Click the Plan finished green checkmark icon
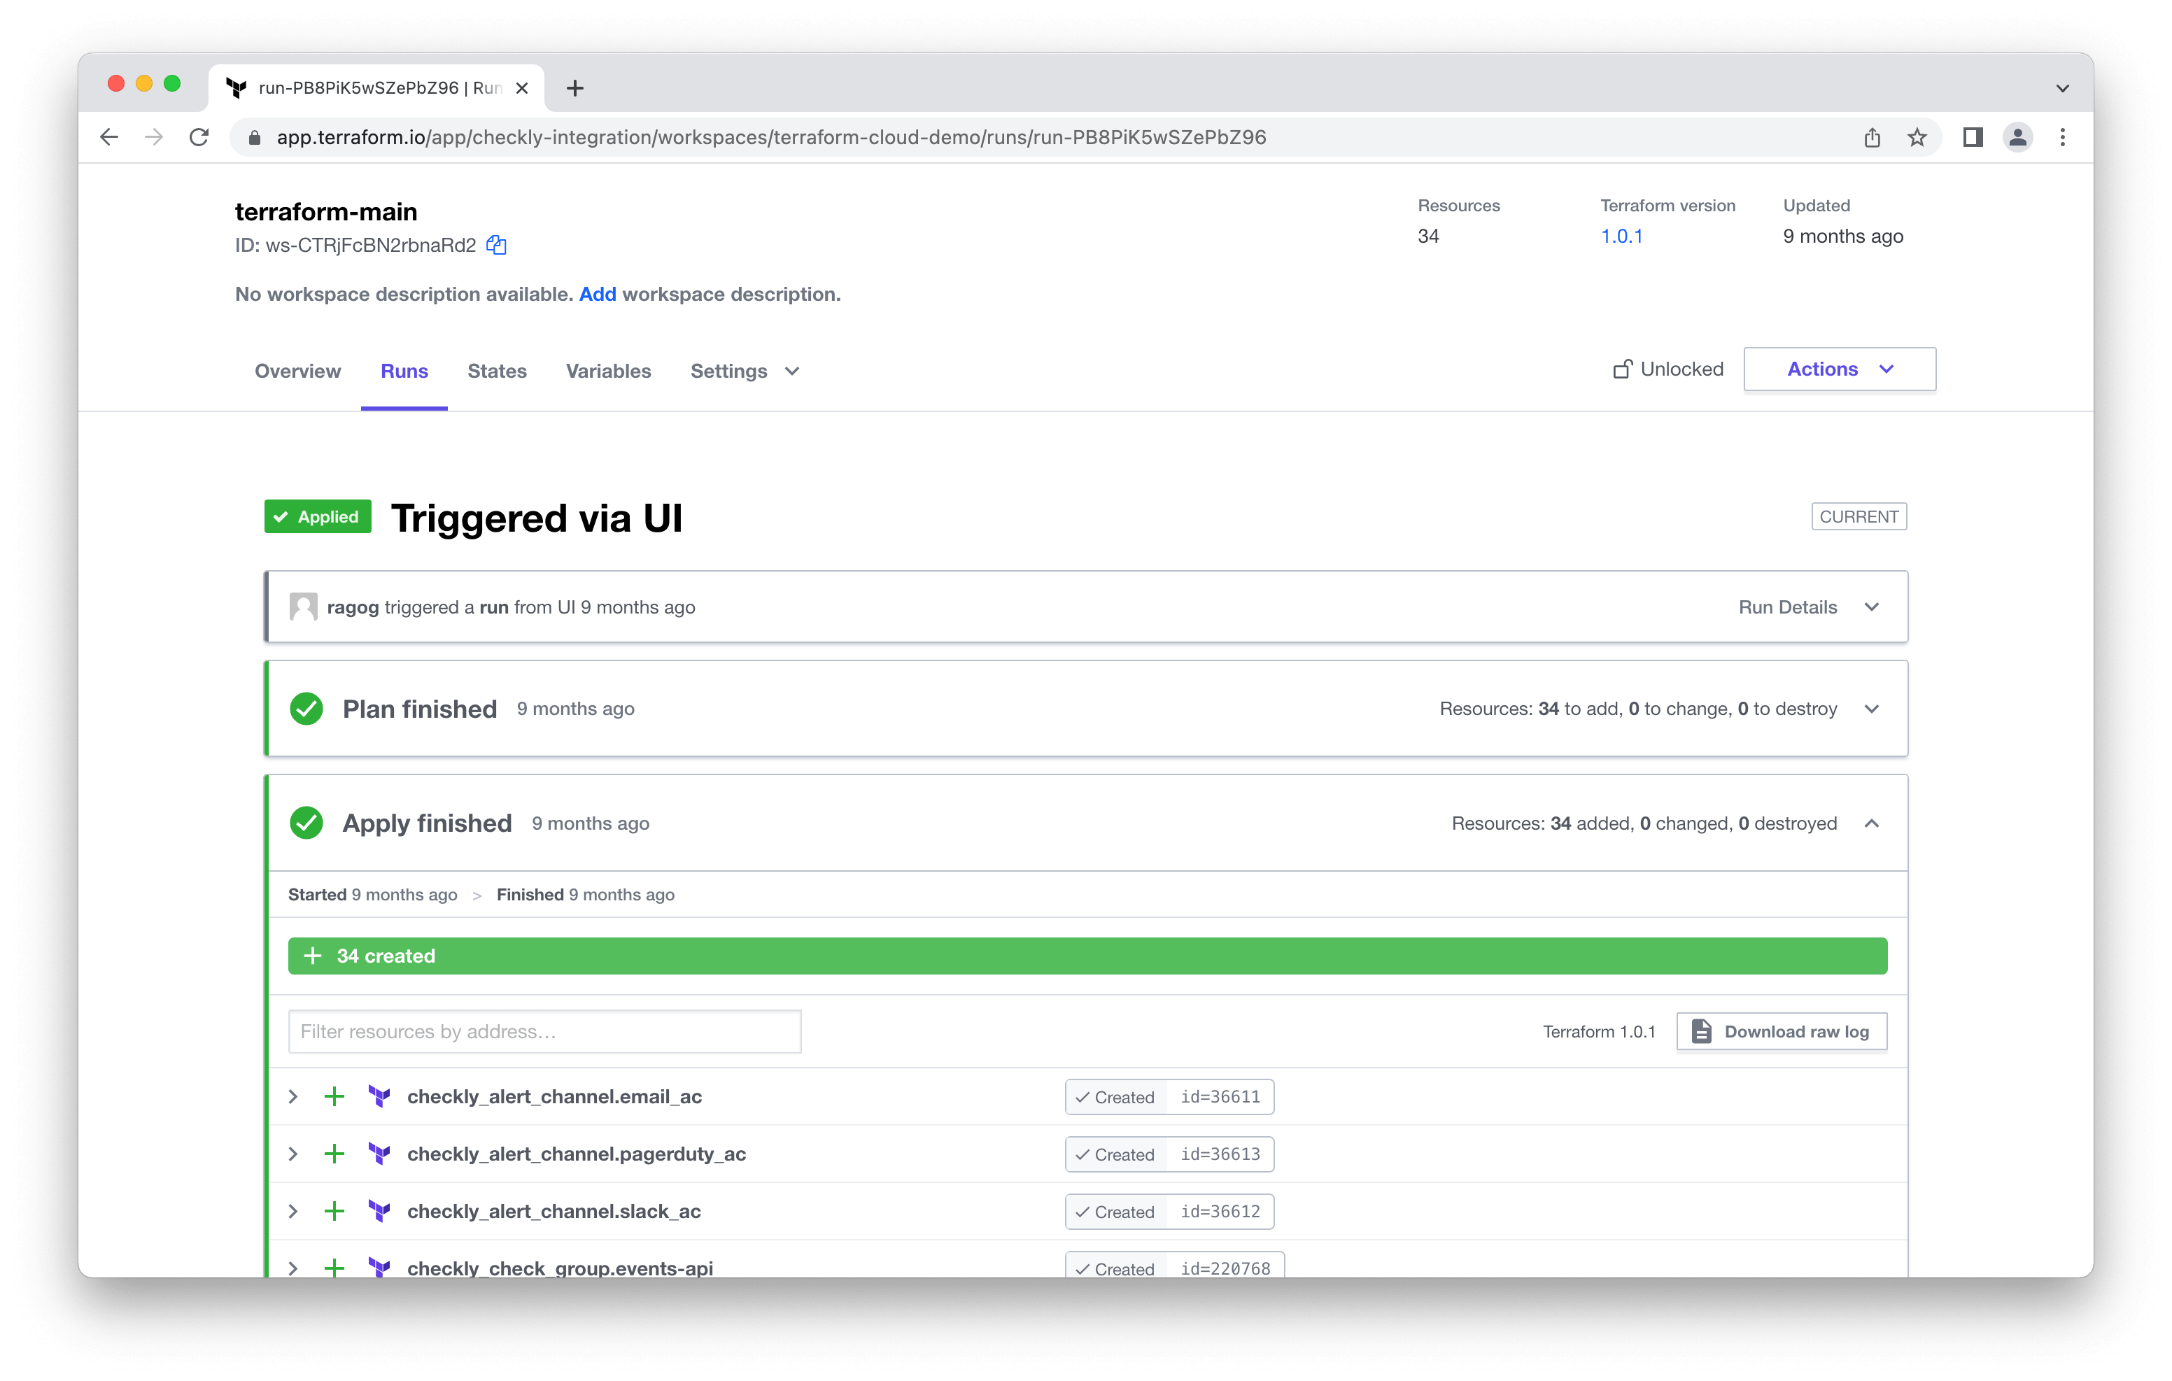Viewport: 2172px width, 1381px height. [309, 707]
